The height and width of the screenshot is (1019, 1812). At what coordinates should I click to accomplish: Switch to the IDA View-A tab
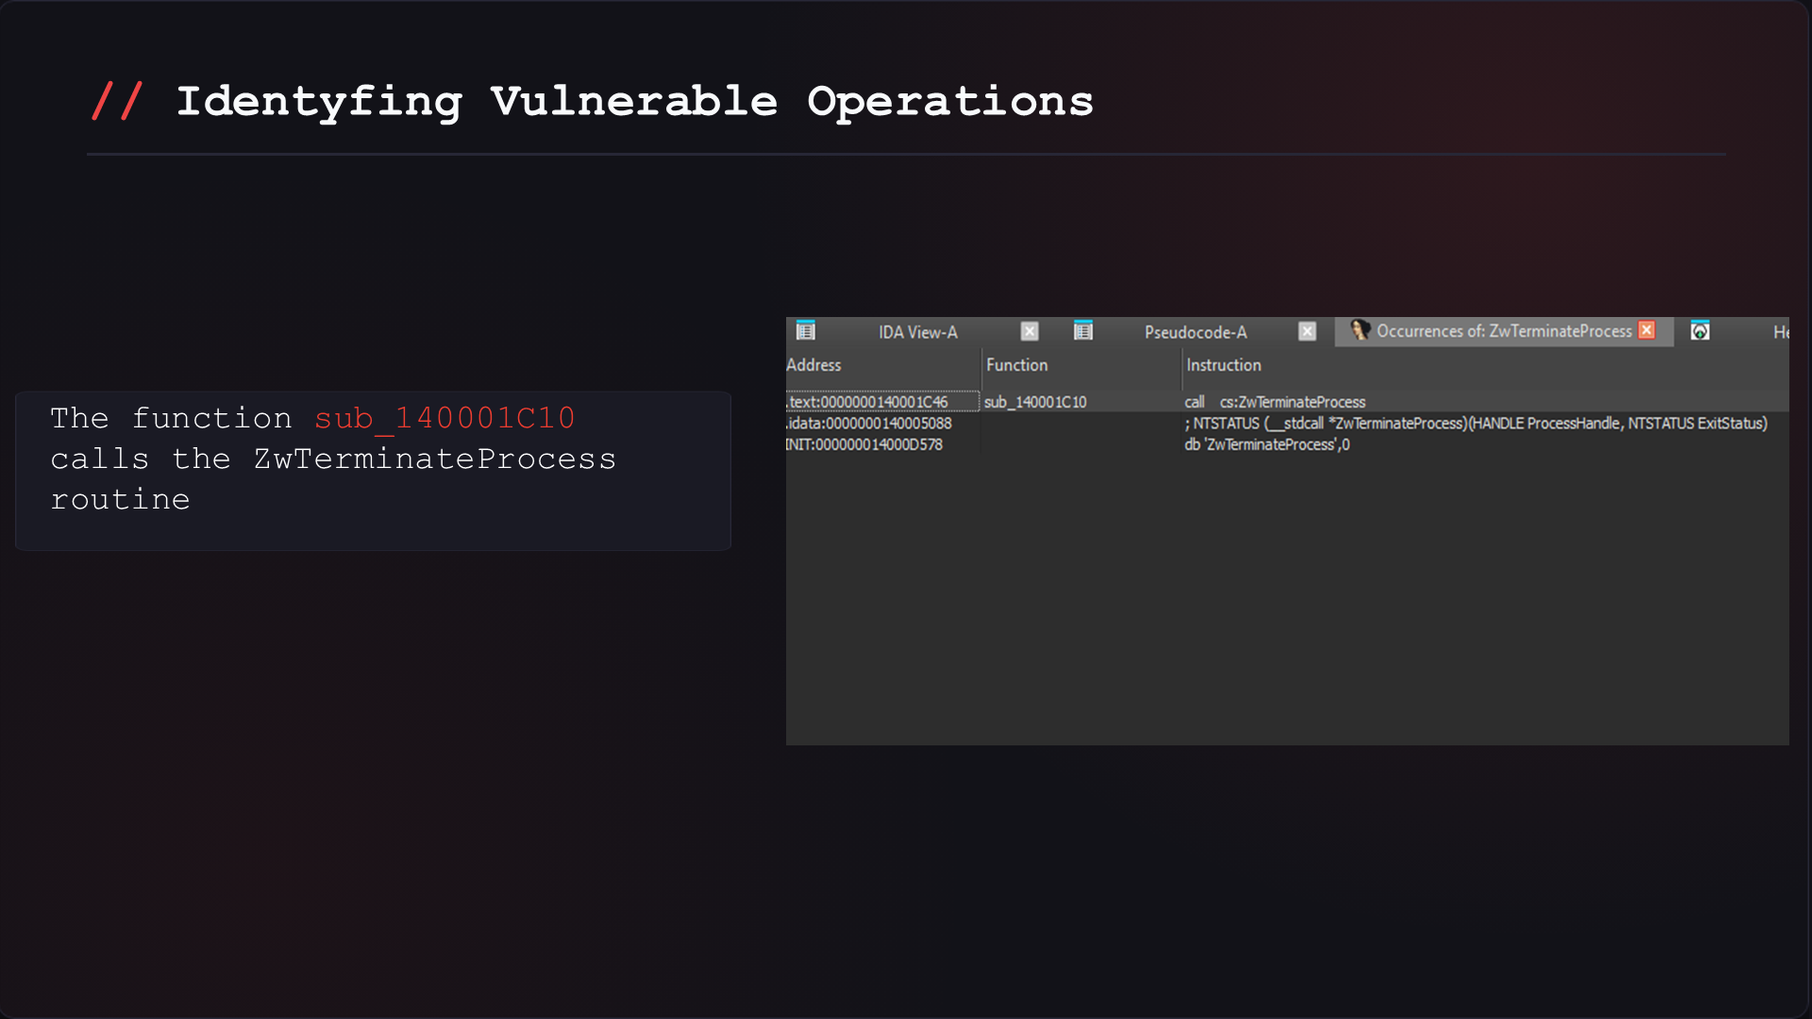(x=917, y=332)
